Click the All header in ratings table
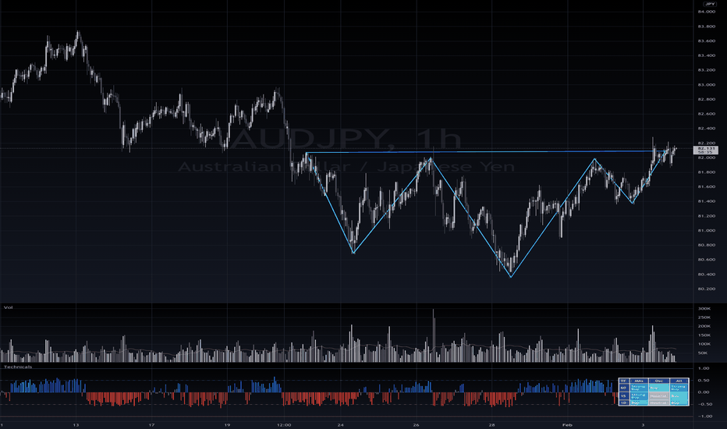Screen dimensions: 727x429 [679, 381]
